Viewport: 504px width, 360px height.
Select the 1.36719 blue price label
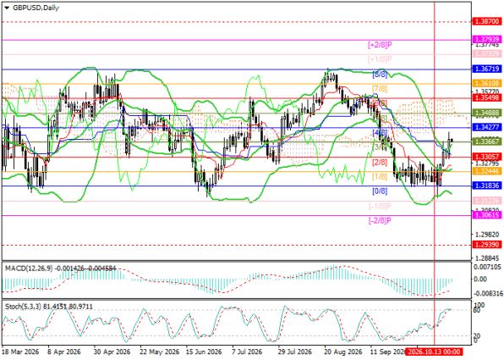(486, 69)
